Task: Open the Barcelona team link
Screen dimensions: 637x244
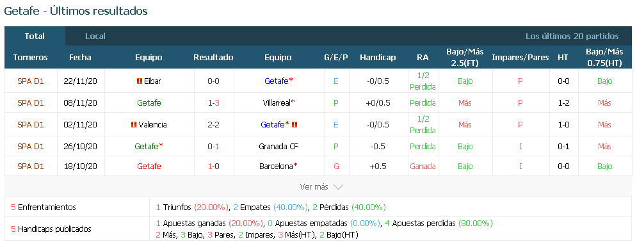Action: [x=277, y=166]
